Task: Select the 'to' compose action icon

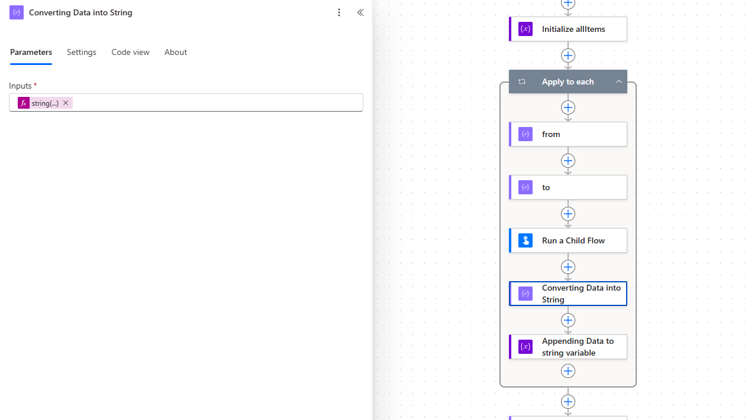Action: click(525, 187)
